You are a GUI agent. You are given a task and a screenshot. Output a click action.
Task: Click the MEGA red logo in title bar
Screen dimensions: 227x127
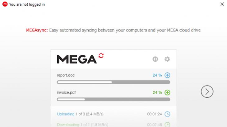[x=5, y=4]
